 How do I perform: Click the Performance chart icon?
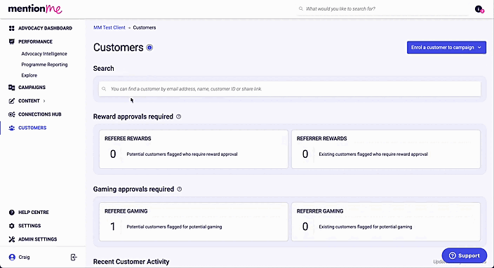pyautogui.click(x=12, y=41)
